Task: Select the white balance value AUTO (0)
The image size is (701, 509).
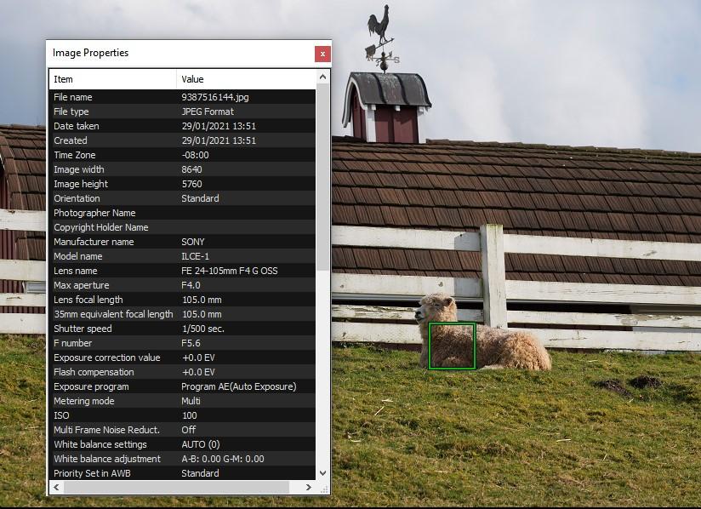Action: click(201, 444)
